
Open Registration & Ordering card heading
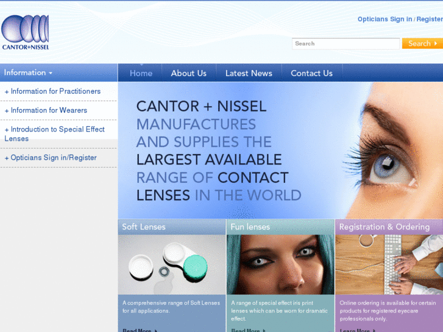(x=385, y=227)
